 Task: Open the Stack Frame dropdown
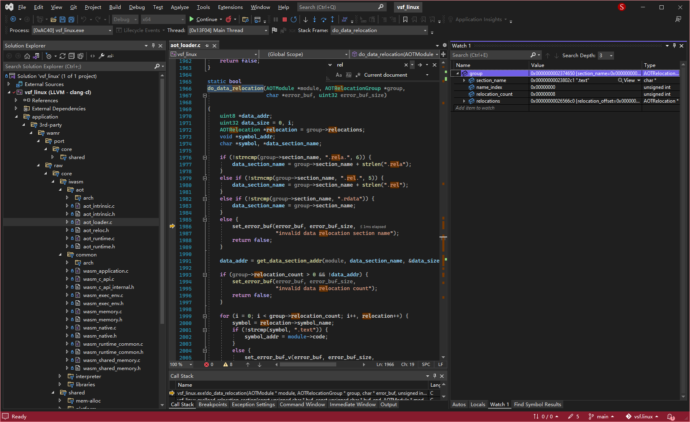click(425, 30)
